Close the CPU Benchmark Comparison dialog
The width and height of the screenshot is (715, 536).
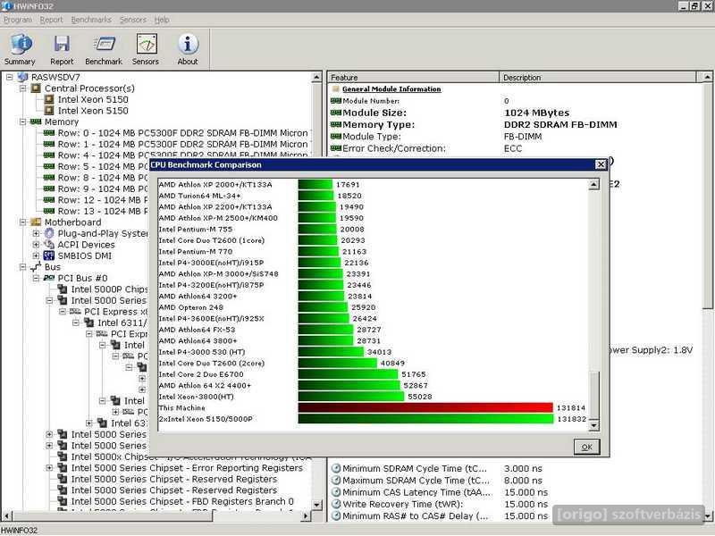[x=601, y=164]
